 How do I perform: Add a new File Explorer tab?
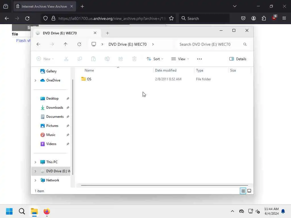click(107, 33)
